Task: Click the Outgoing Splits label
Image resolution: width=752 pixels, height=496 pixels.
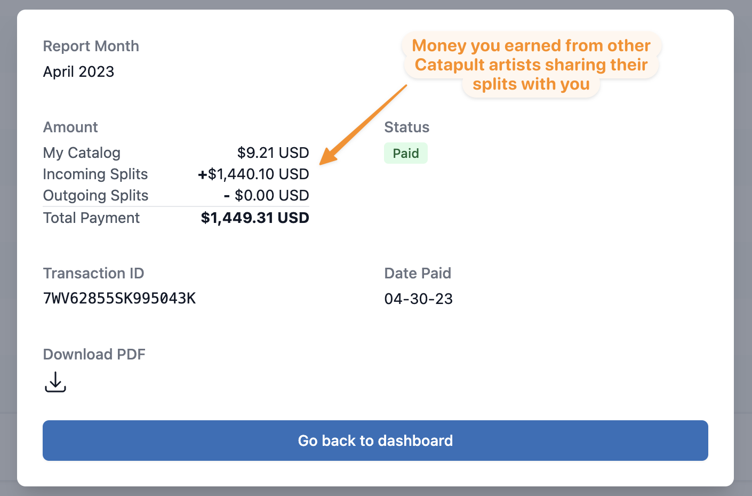Action: tap(96, 196)
